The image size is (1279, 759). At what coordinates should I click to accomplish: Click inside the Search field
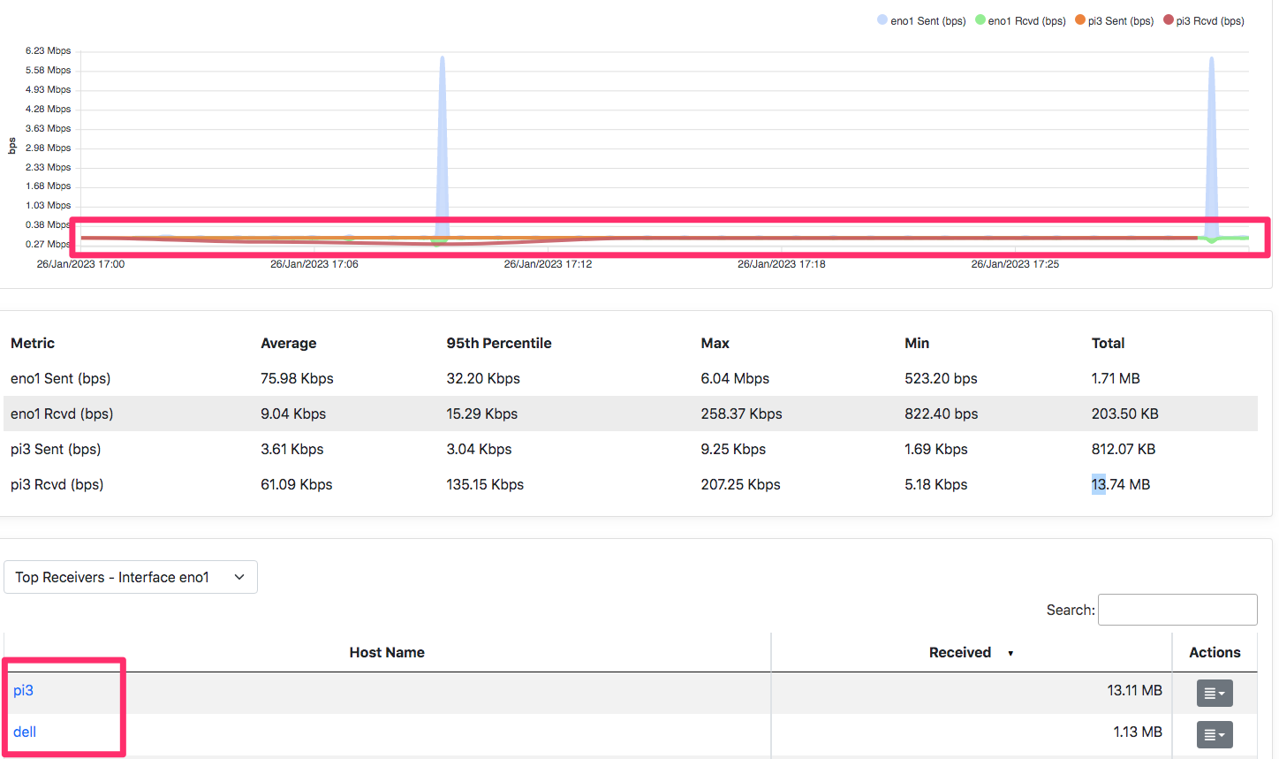(x=1177, y=609)
